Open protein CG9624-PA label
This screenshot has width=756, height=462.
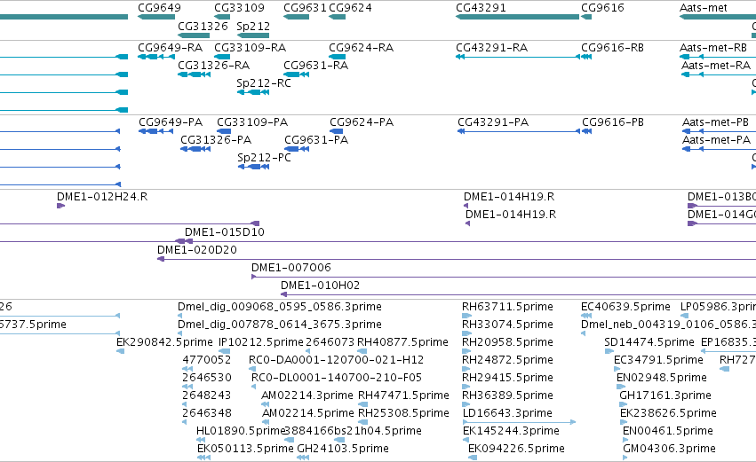pyautogui.click(x=362, y=122)
